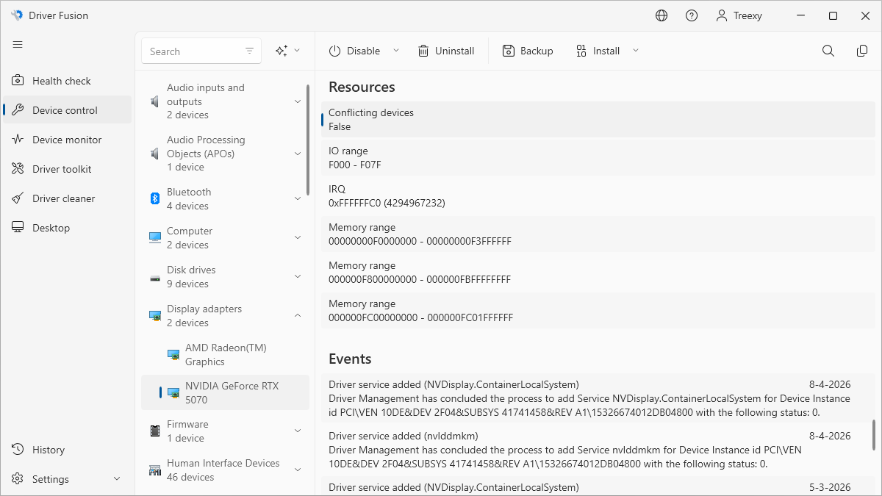Viewport: 882px width, 496px height.
Task: Toggle the hamburger navigation menu
Action: 18,45
